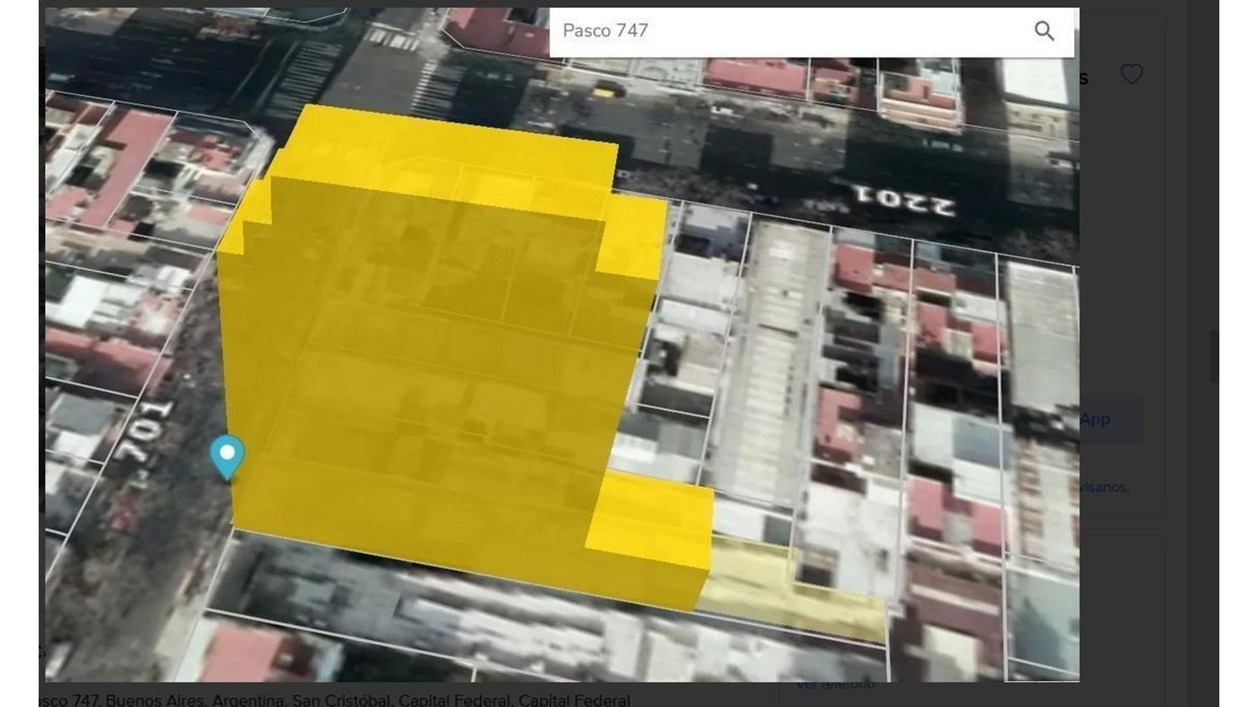1258x707 pixels.
Task: Click the blue location pin marker
Action: pos(227,458)
